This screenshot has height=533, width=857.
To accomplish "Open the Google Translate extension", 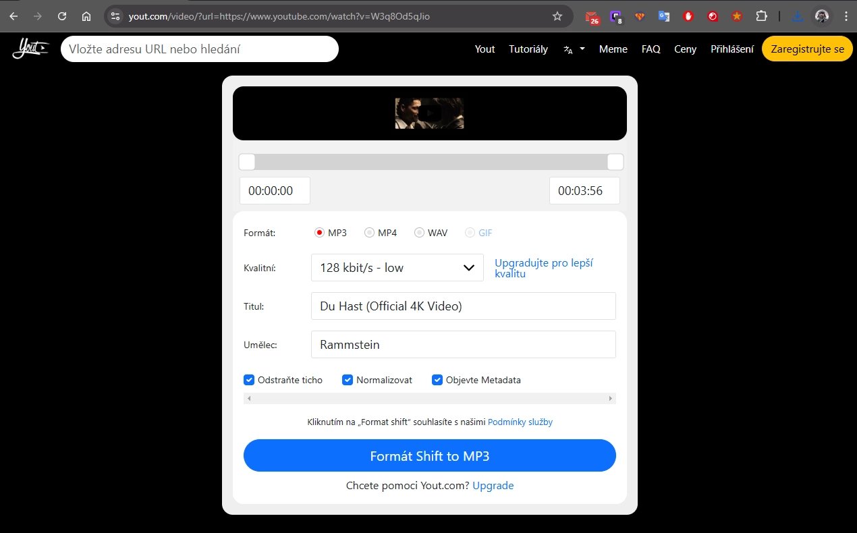I will [x=664, y=16].
